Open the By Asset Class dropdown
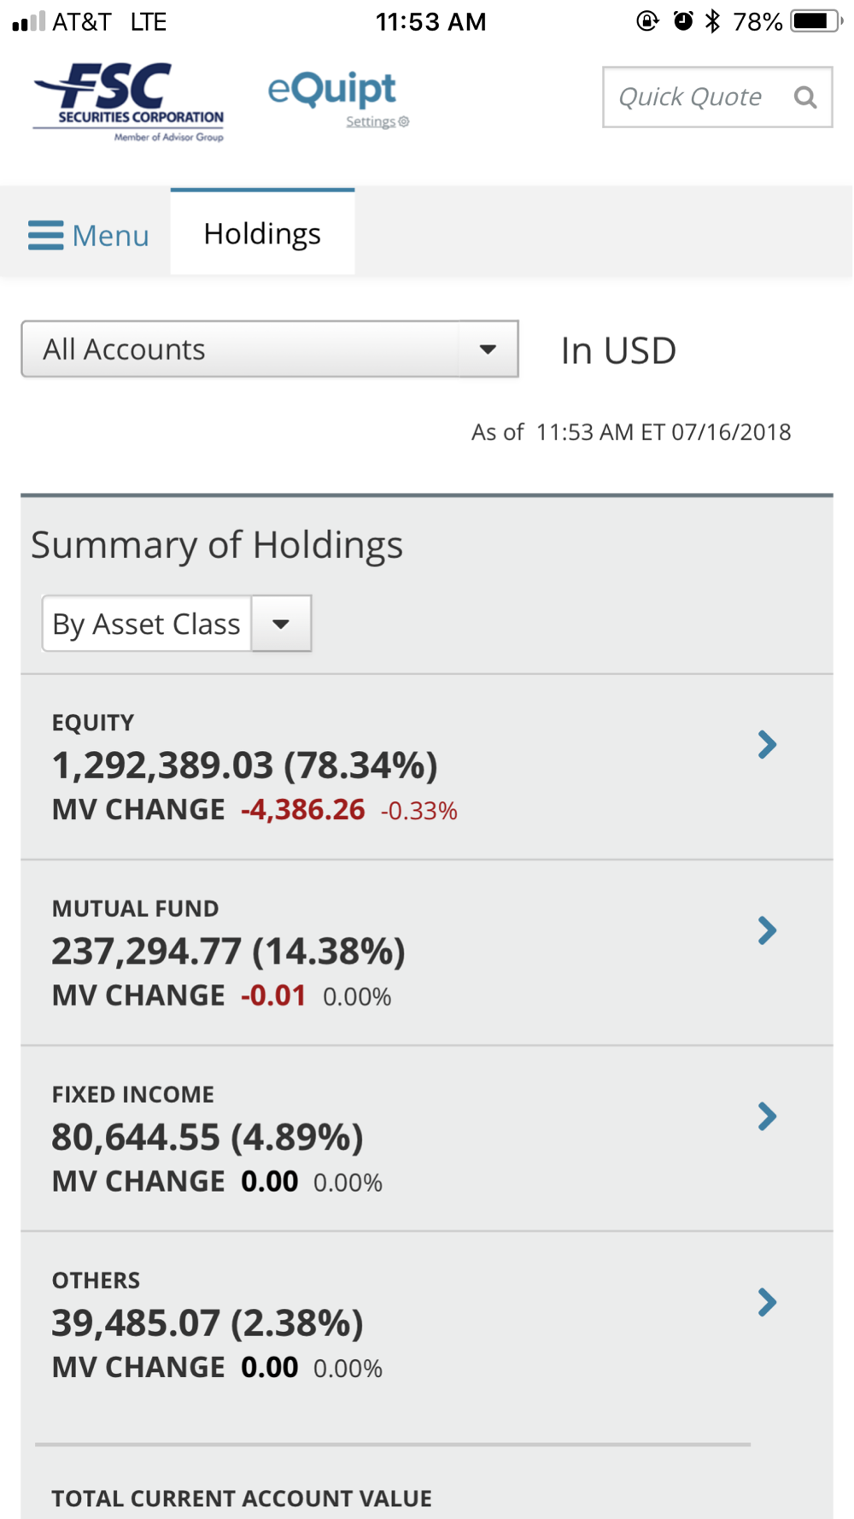This screenshot has height=1519, width=854. (x=177, y=624)
